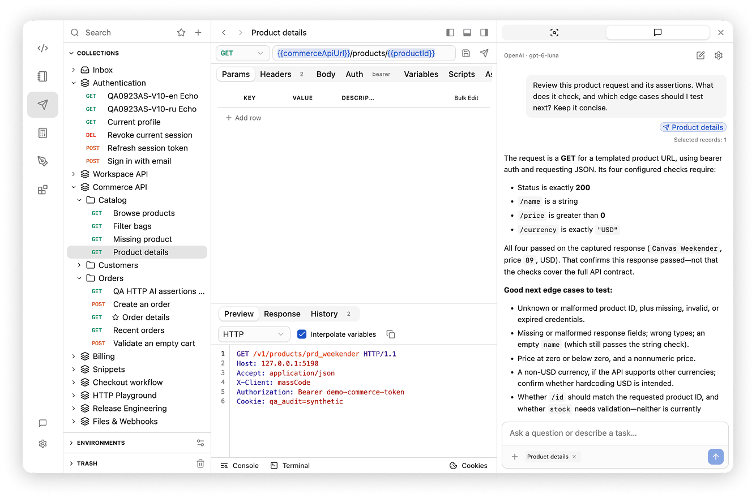Switch to the capture scan tab icon
This screenshot has height=498, width=756.
click(x=554, y=33)
